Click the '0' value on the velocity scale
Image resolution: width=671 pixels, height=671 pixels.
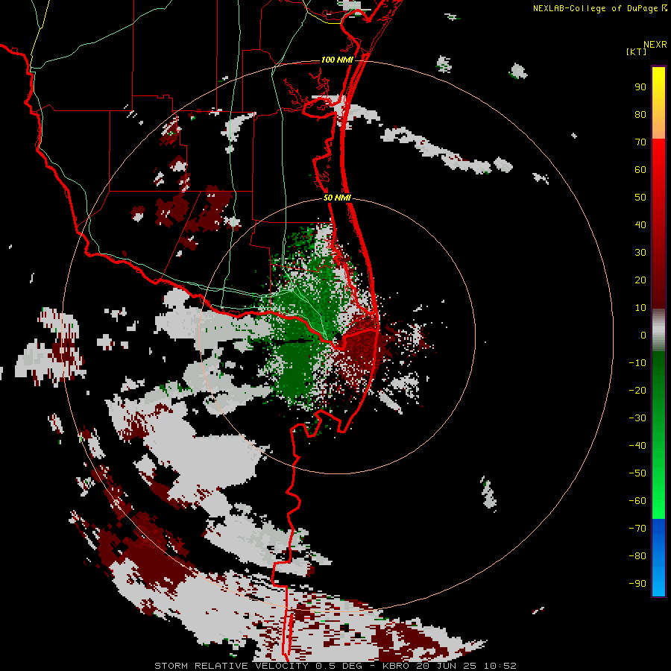(643, 335)
